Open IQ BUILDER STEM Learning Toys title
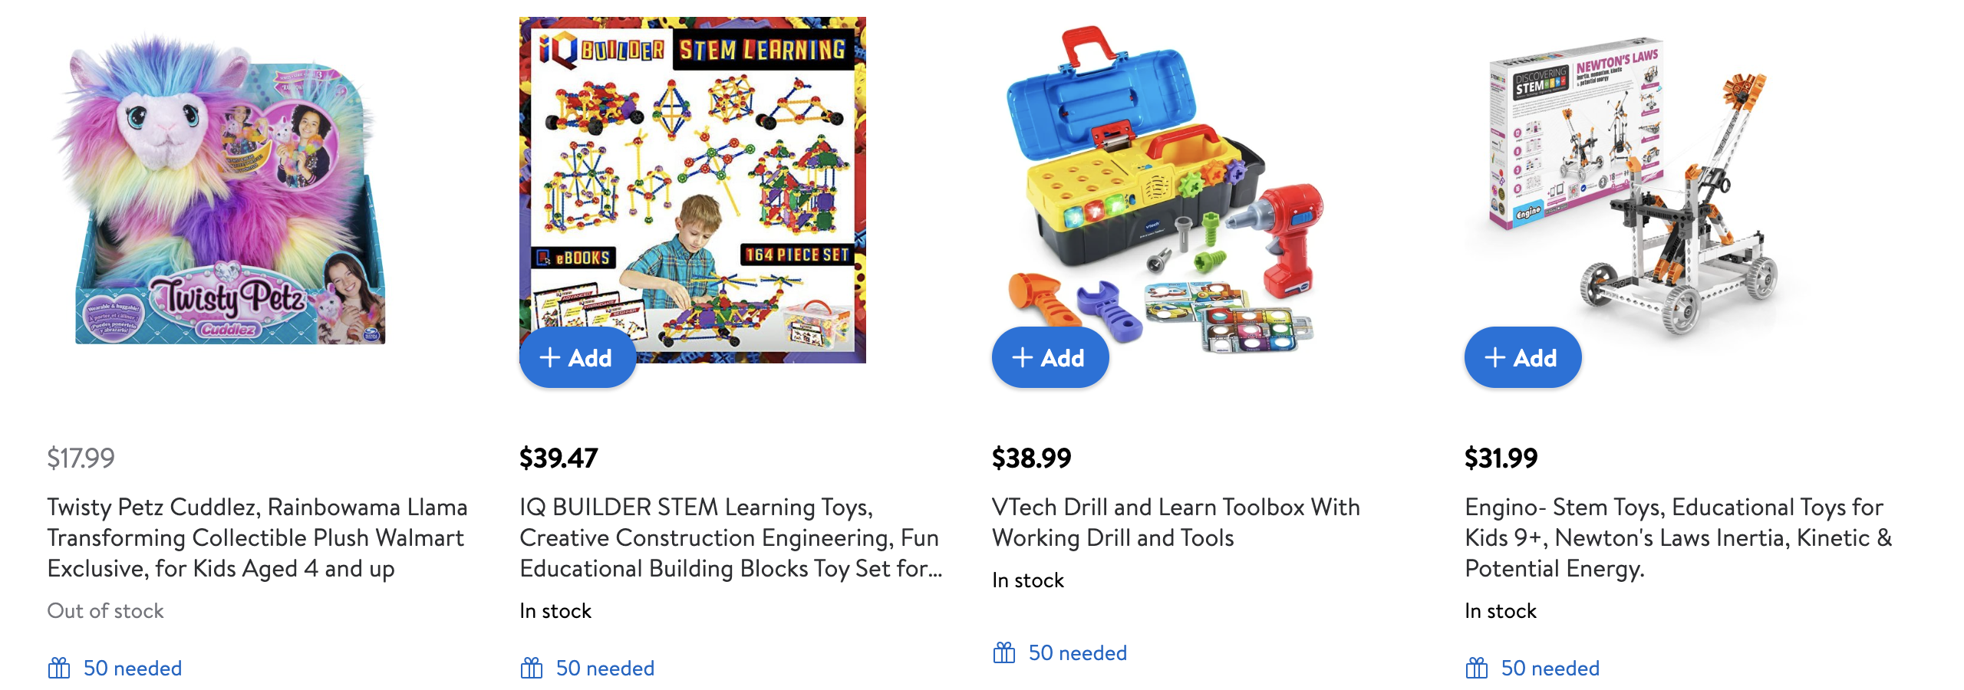This screenshot has width=1964, height=690. pos(731,537)
